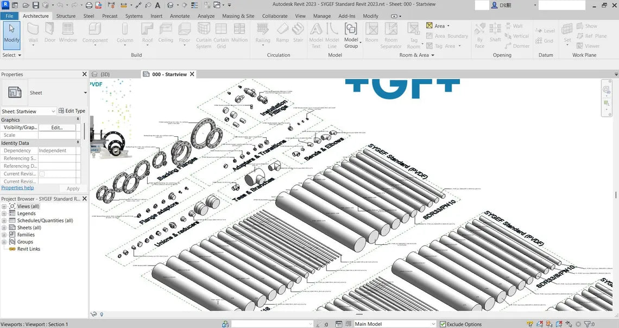Image resolution: width=619 pixels, height=328 pixels.
Task: Open the Properties help link
Action: (x=17, y=188)
